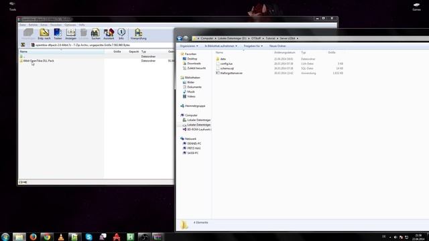Click the Neuer Ordner button
Image resolution: width=429 pixels, height=241 pixels.
click(278, 46)
